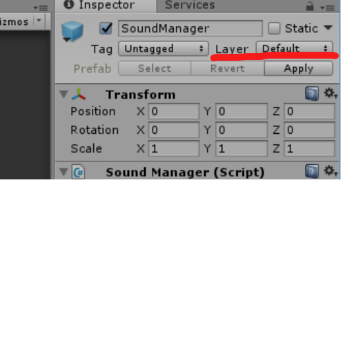Image resolution: width=345 pixels, height=345 pixels.
Task: Open Sound Manager script help icon
Action: [x=312, y=171]
